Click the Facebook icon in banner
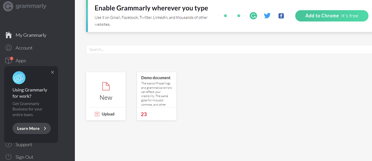Viewport: 372px width, 161px height. click(281, 16)
